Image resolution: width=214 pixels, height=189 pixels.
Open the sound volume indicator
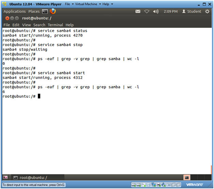tap(156, 12)
